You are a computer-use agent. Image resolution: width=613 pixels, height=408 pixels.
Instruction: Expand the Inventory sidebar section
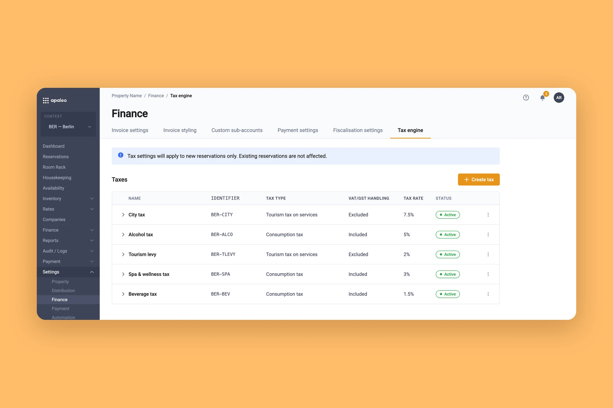click(x=68, y=199)
